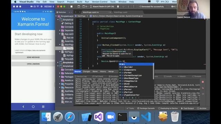The width and height of the screenshot is (221, 124).
Task: Click the Step Out debug icon
Action: (134, 7)
